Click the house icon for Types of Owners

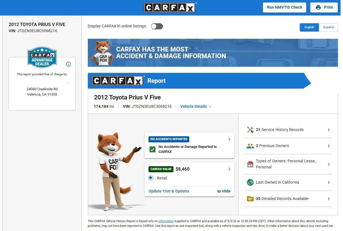pyautogui.click(x=250, y=164)
